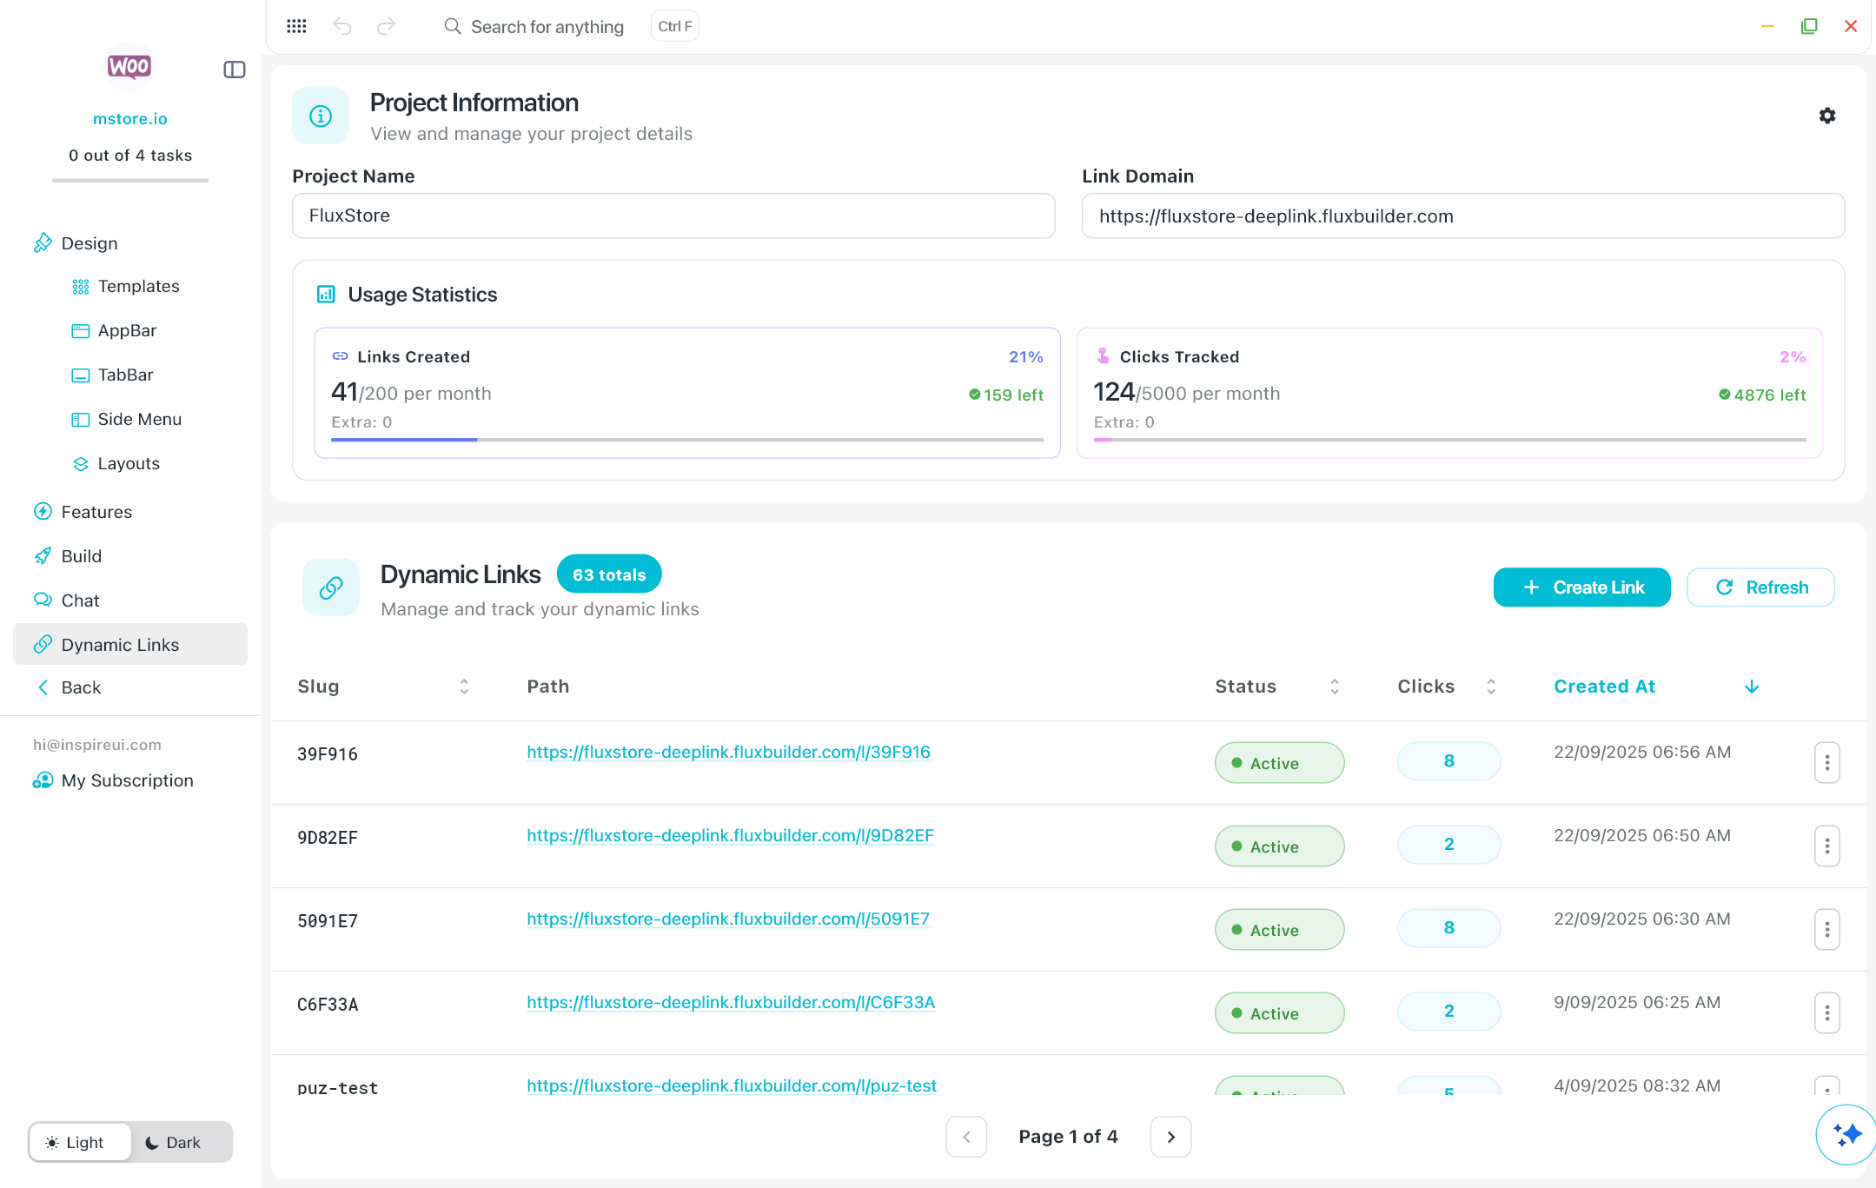Open the apps grid menu icon

[296, 26]
